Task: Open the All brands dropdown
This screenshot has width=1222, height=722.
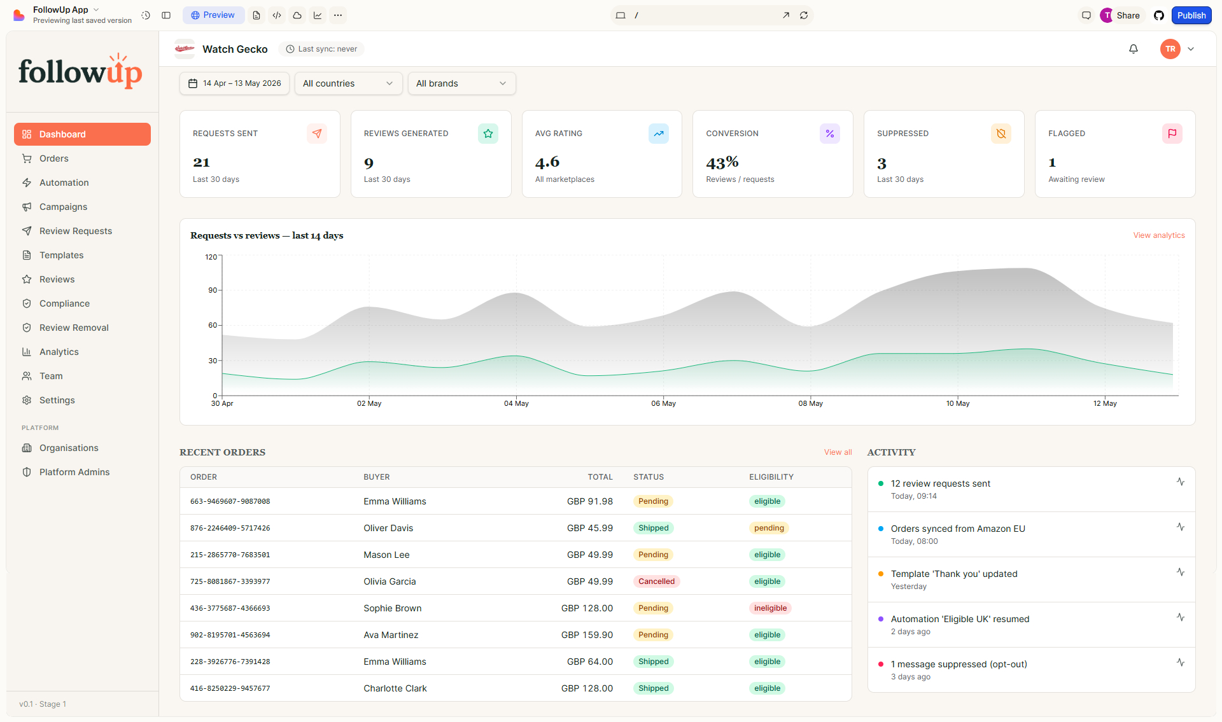Action: click(x=461, y=83)
